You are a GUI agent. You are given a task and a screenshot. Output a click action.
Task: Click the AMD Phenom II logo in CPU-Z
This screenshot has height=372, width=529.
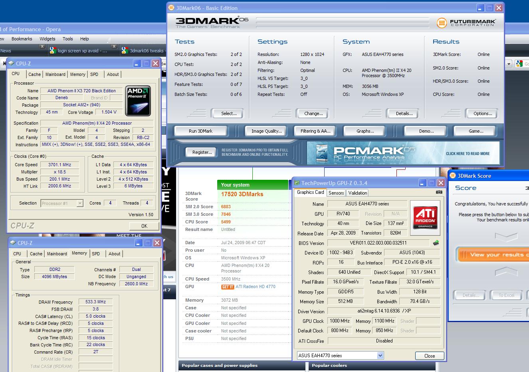[138, 101]
